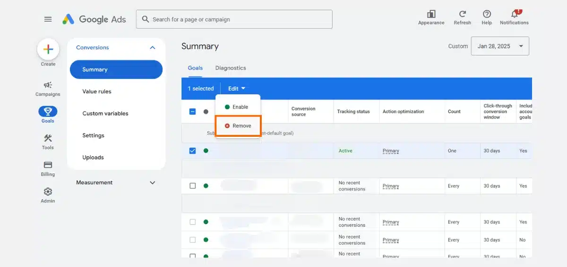This screenshot has width=567, height=267.
Task: Uncheck the selected Active row checkbox
Action: [x=192, y=151]
